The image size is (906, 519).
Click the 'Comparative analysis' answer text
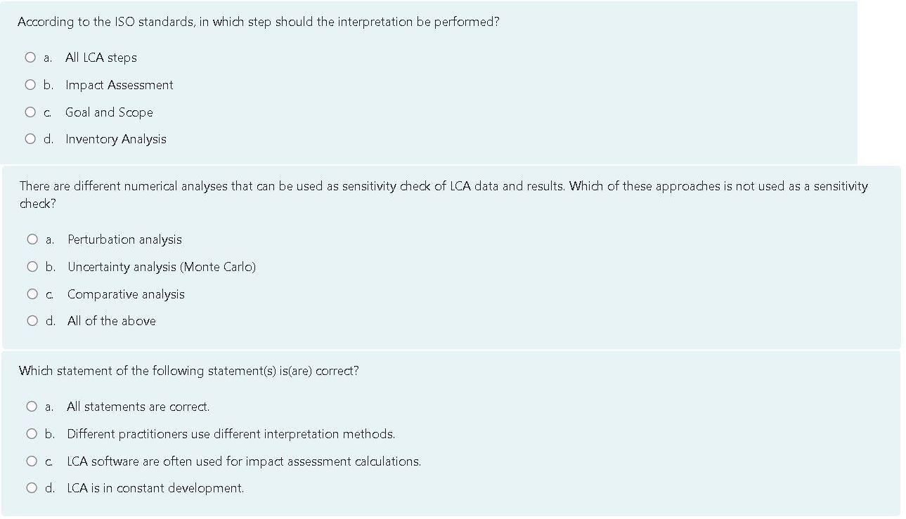click(x=126, y=294)
